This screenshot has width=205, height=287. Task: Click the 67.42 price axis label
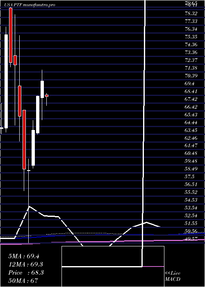pos(191,99)
